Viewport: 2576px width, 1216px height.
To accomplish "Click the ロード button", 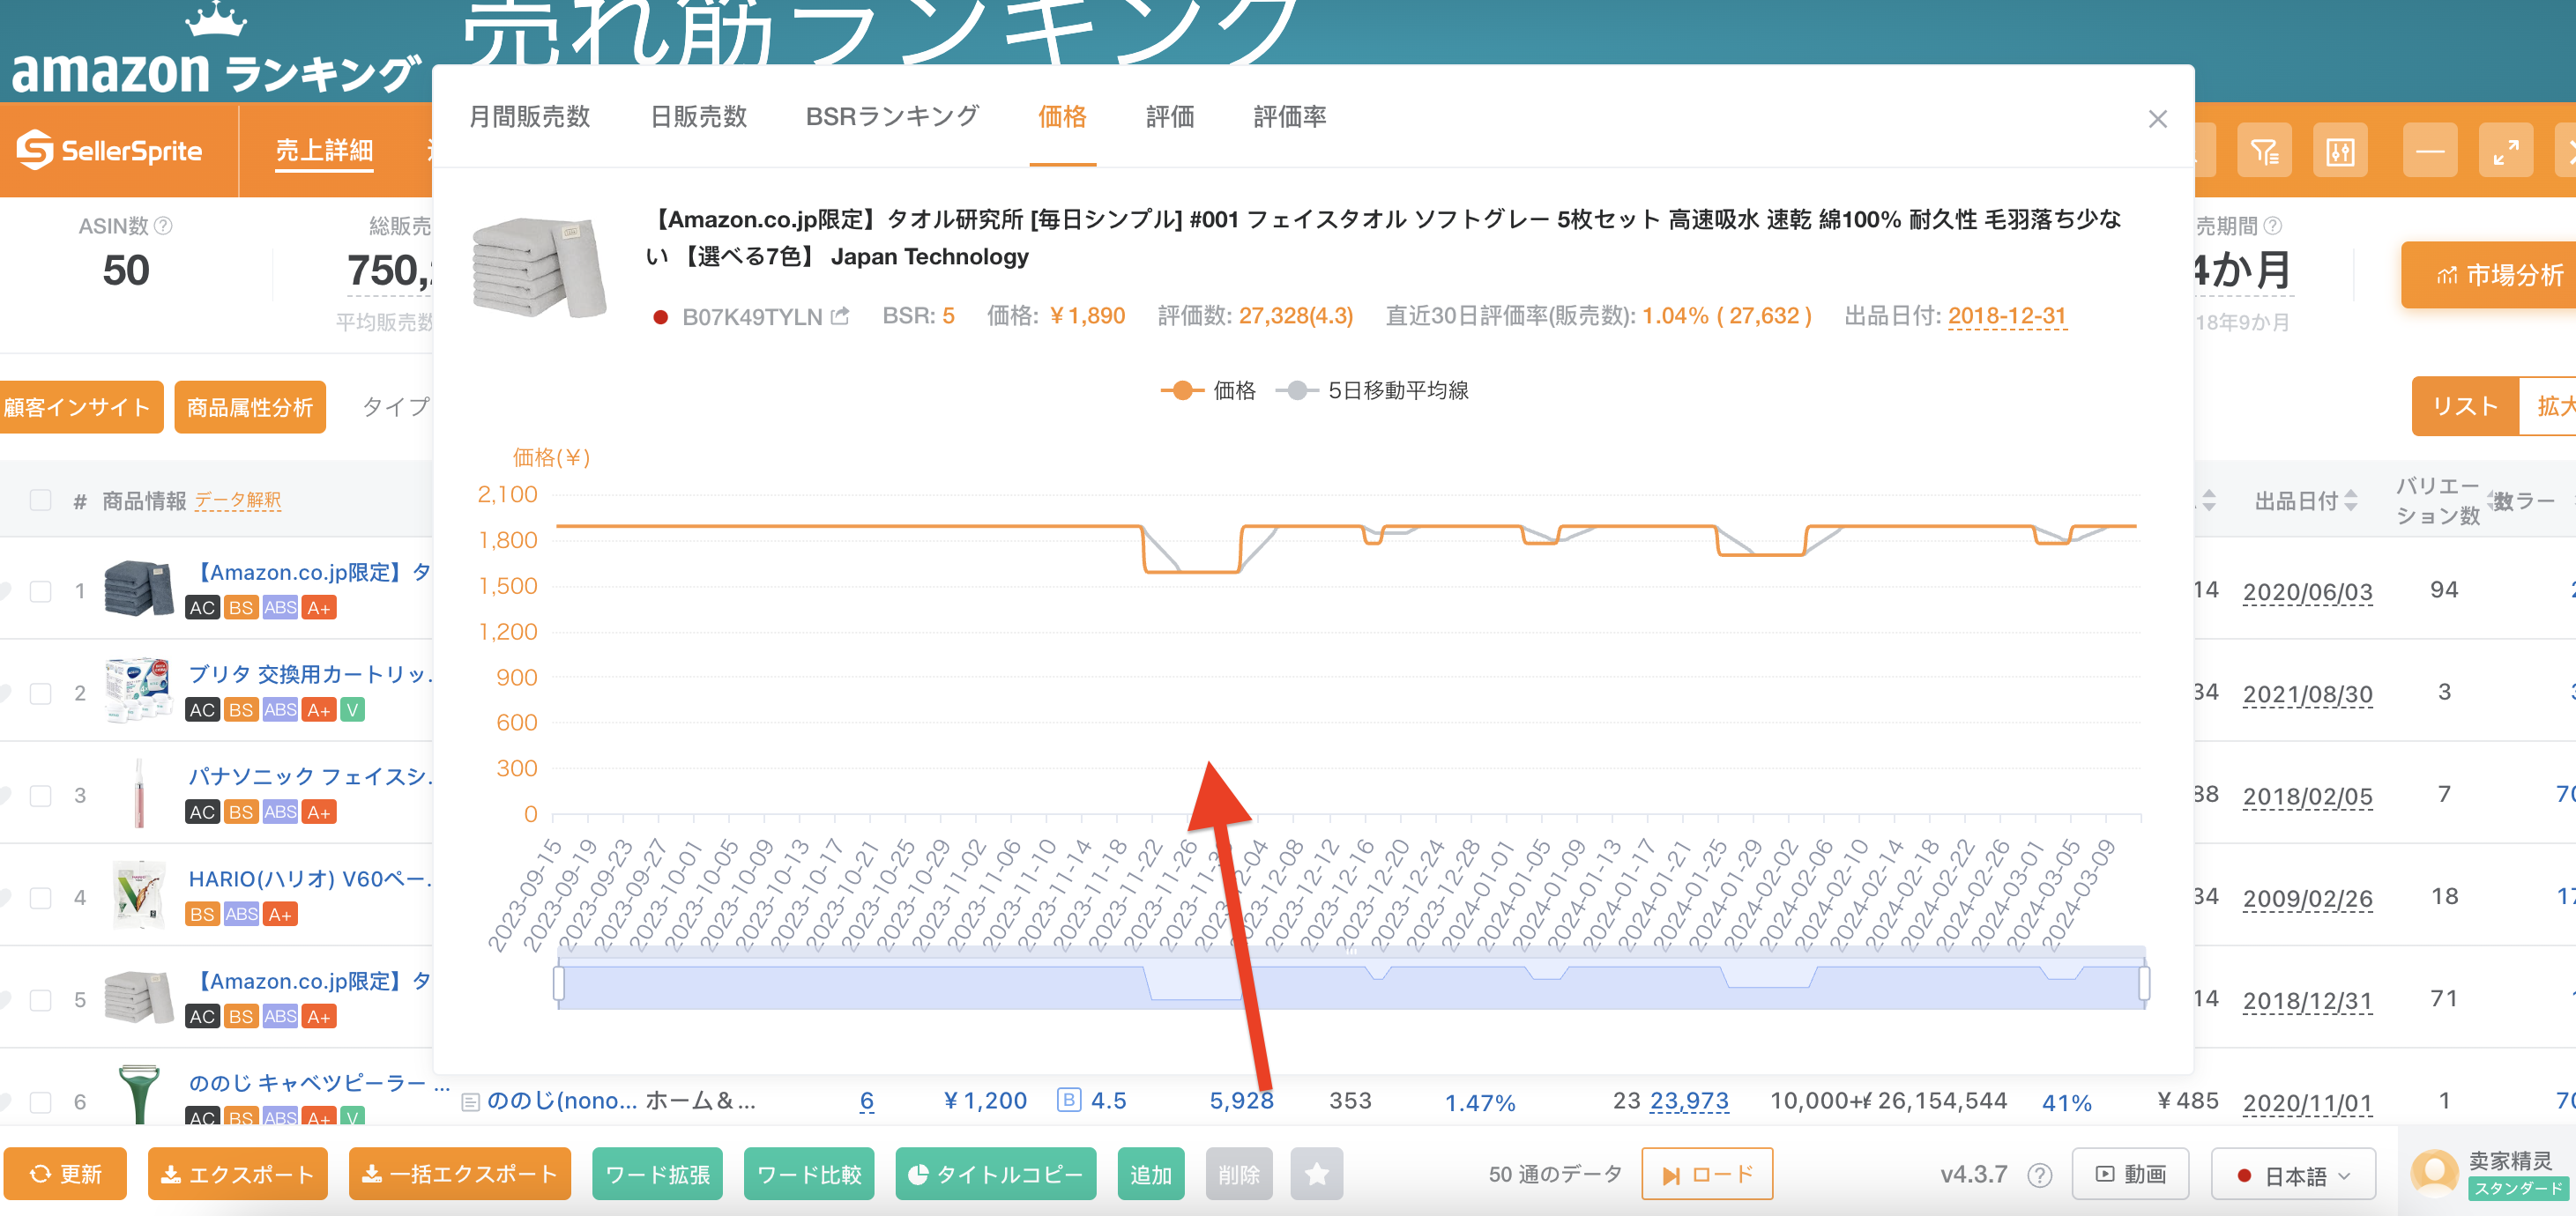I will [x=1707, y=1174].
